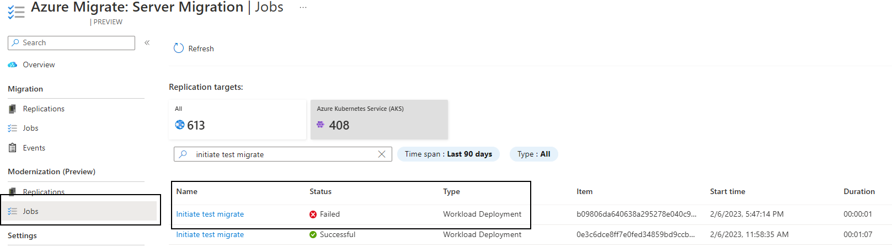The width and height of the screenshot is (892, 247).
Task: Sort by the Status column header
Action: (x=321, y=191)
